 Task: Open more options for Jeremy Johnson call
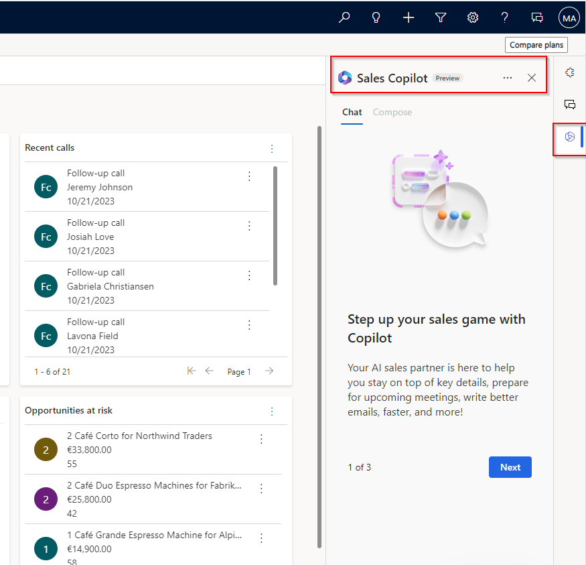coord(249,176)
